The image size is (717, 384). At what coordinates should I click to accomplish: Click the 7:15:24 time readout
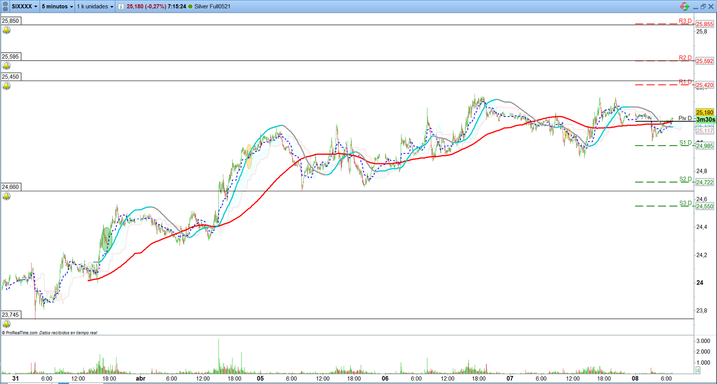pos(177,7)
